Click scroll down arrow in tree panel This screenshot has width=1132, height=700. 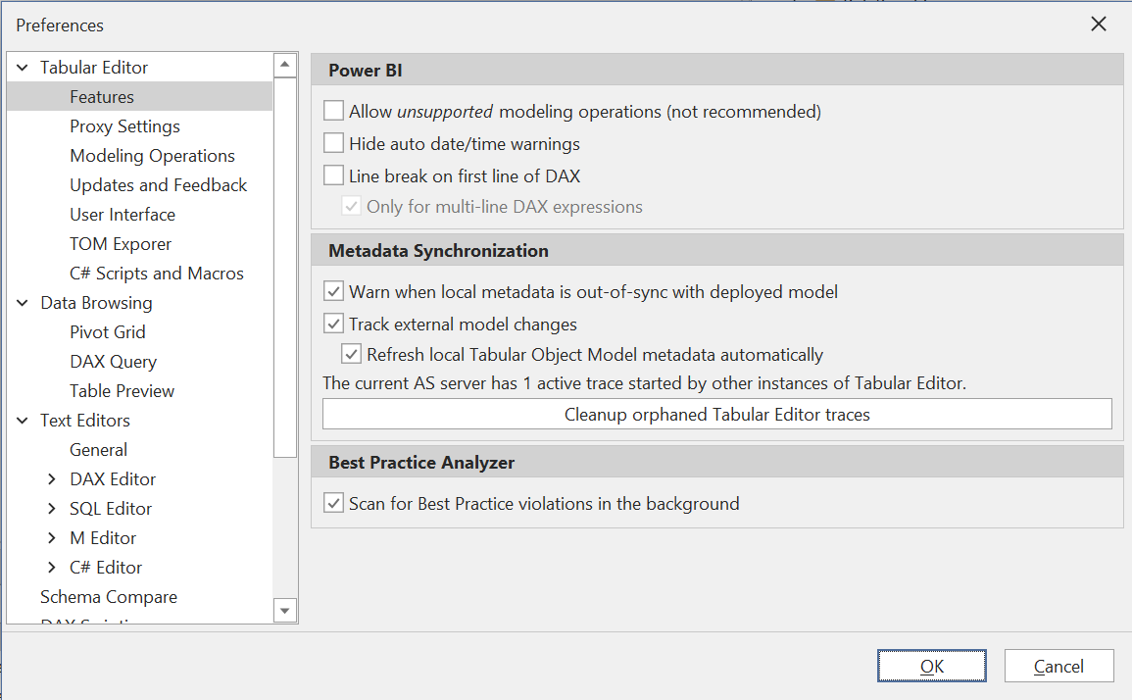(x=285, y=611)
